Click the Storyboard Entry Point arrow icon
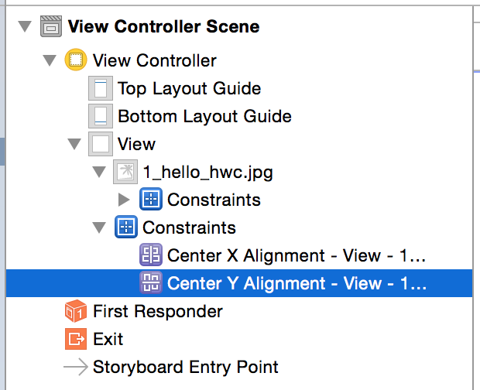The width and height of the screenshot is (480, 390). [75, 367]
